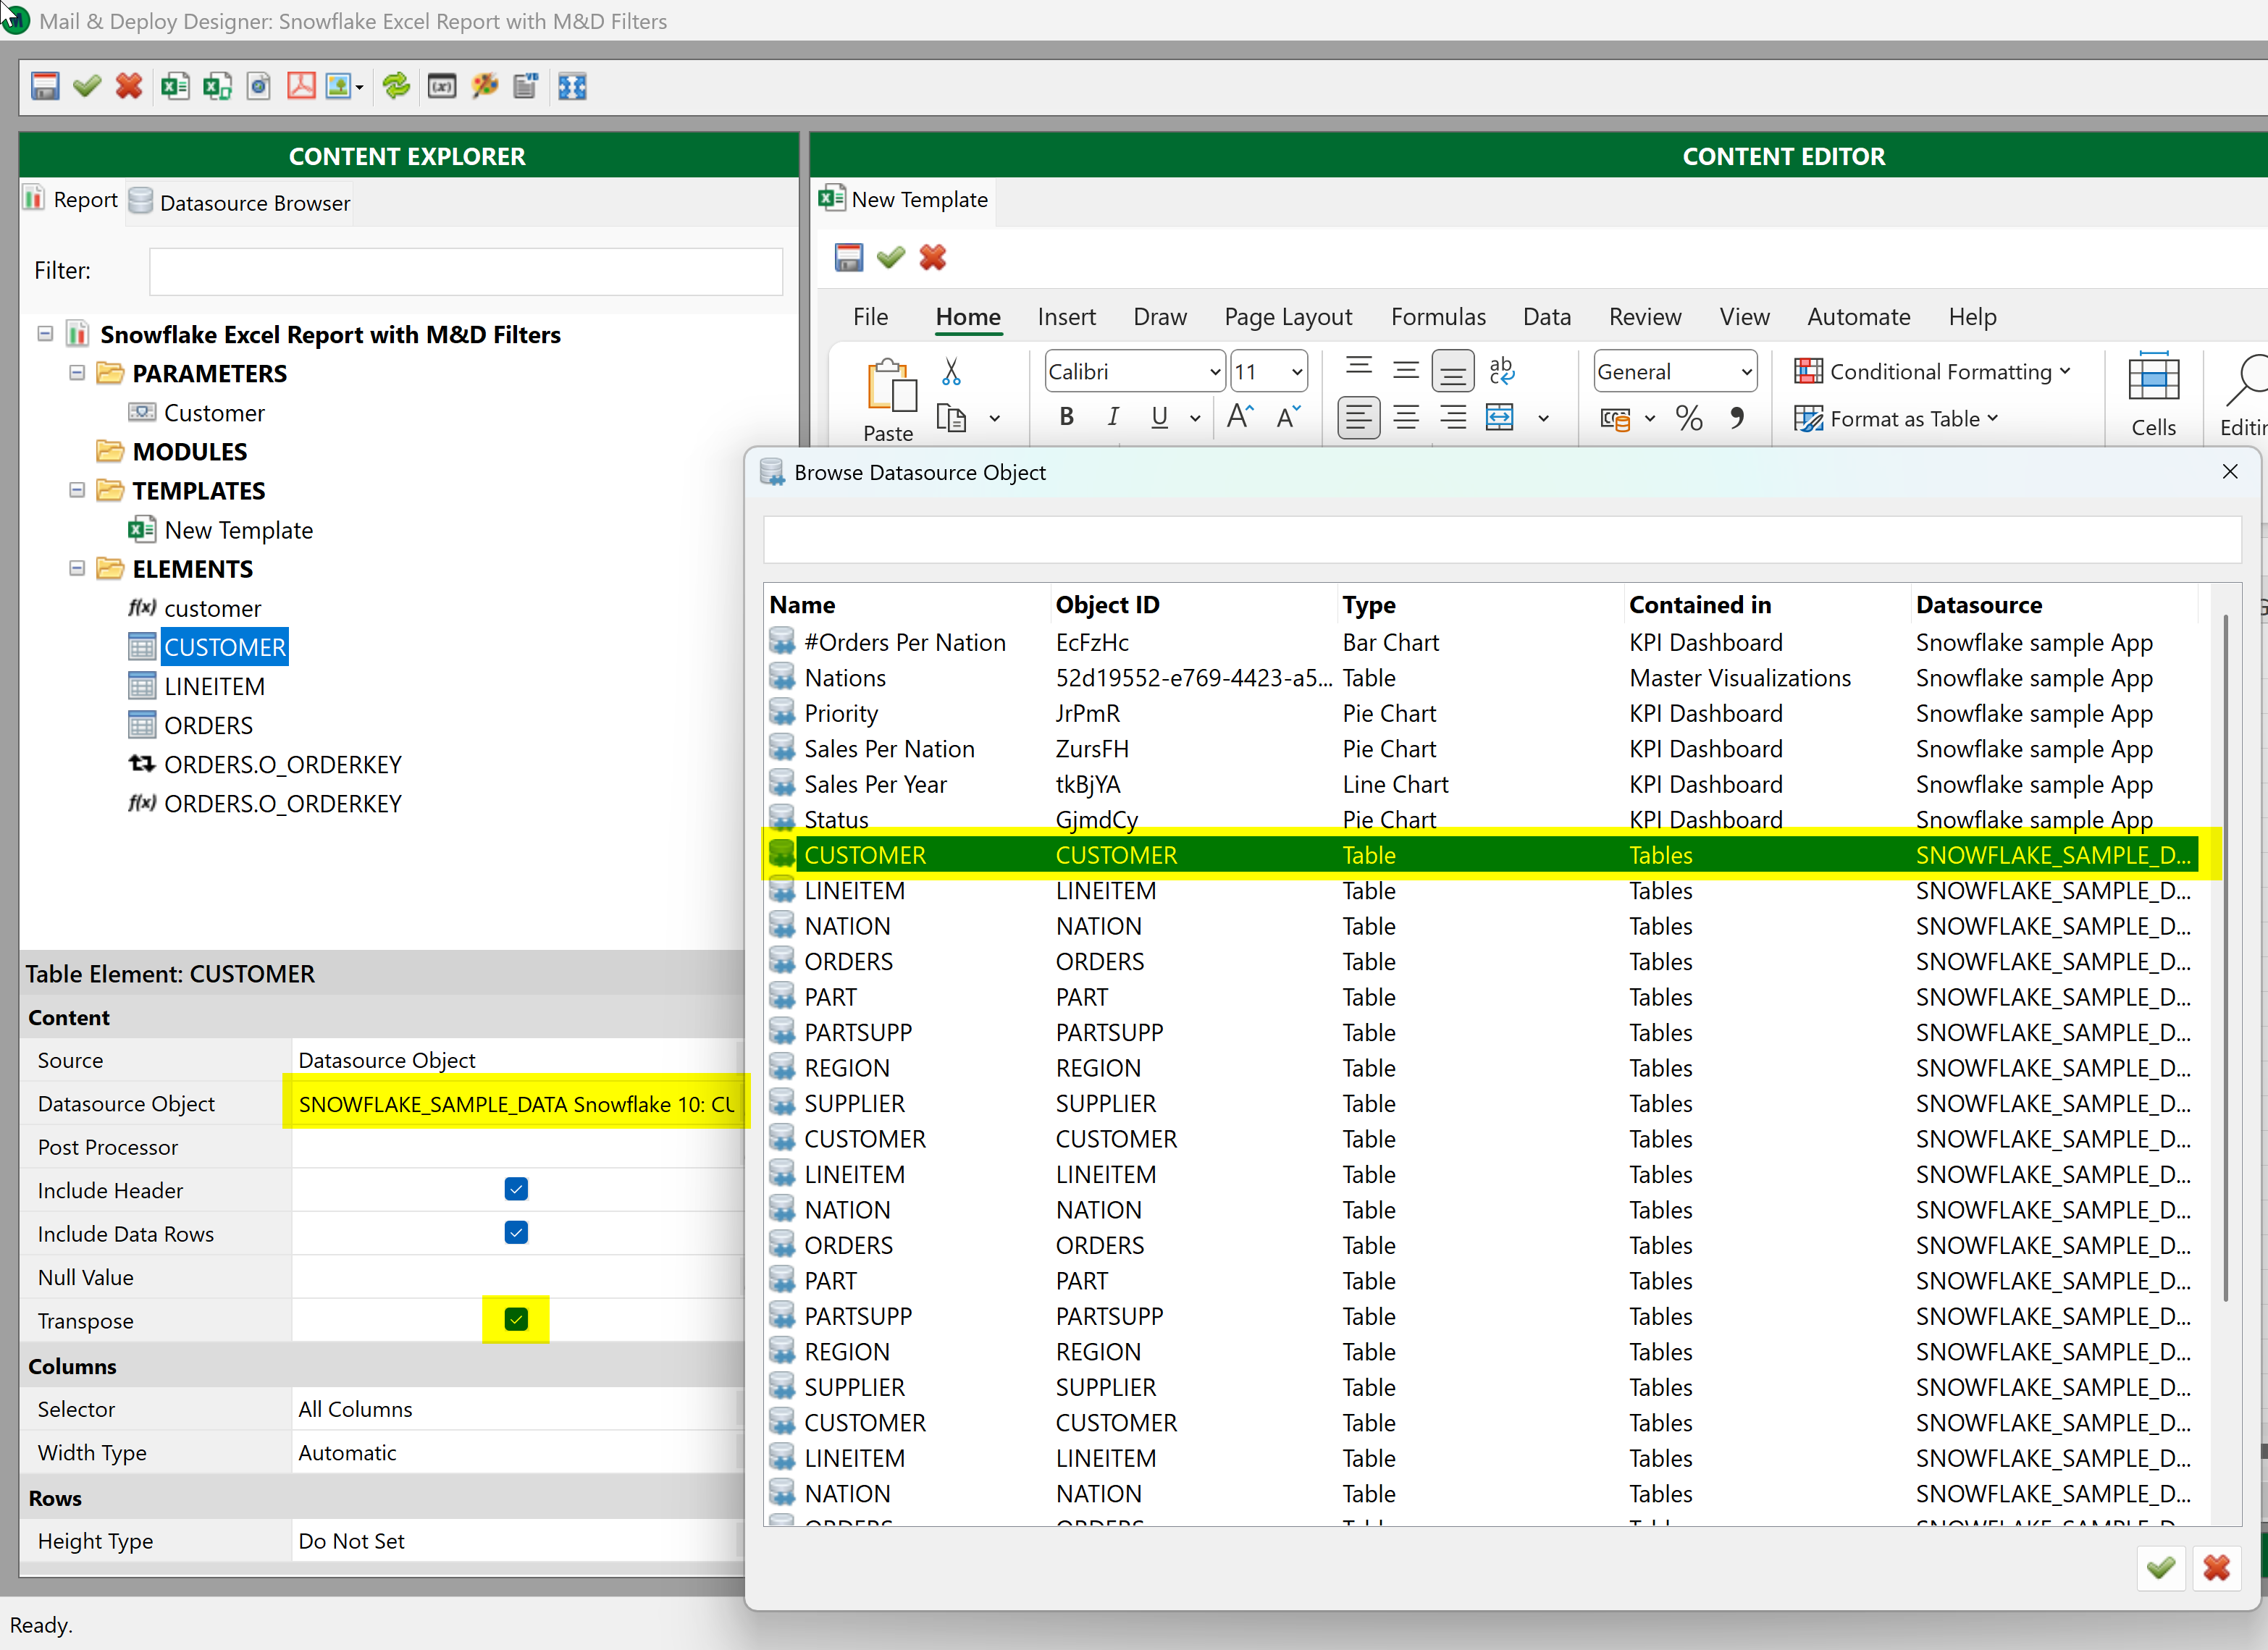Collapse PARAMETERS folder in tree
This screenshot has width=2268, height=1650.
(77, 373)
